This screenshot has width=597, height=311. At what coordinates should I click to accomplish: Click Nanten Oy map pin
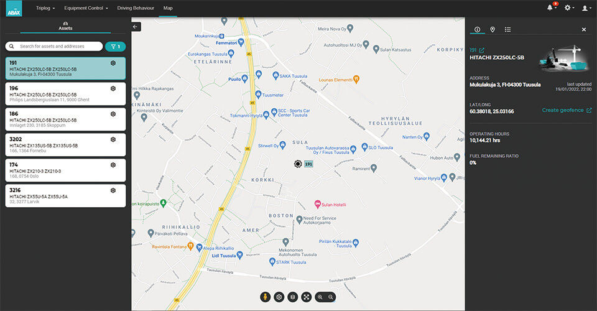(x=427, y=136)
